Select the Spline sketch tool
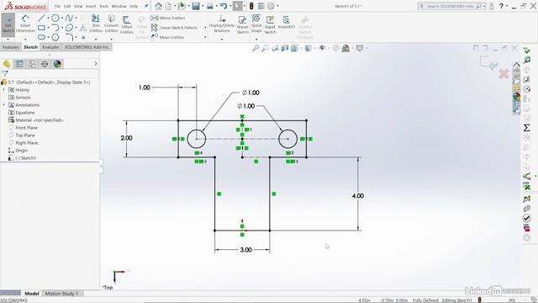Viewport: 538px width, 303px height. click(69, 18)
